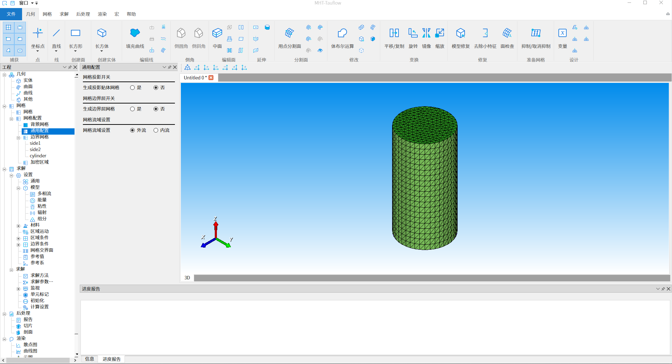Open the 平移/复制 translate tool
Viewport: 672px width, 364px height.
(x=394, y=33)
